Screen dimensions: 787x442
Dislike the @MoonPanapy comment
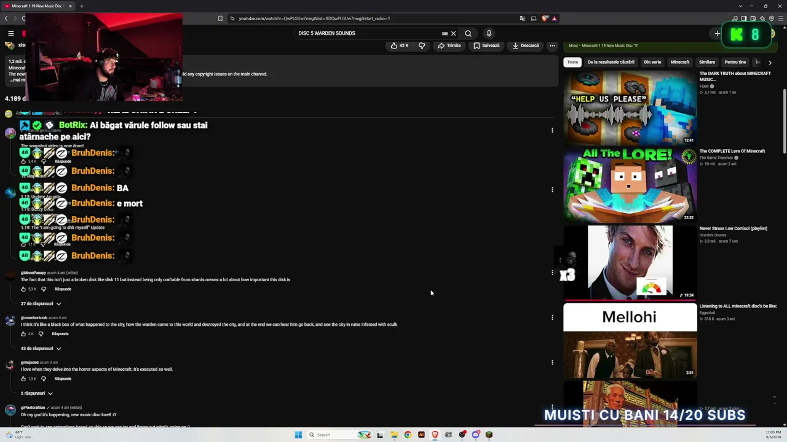pos(44,289)
